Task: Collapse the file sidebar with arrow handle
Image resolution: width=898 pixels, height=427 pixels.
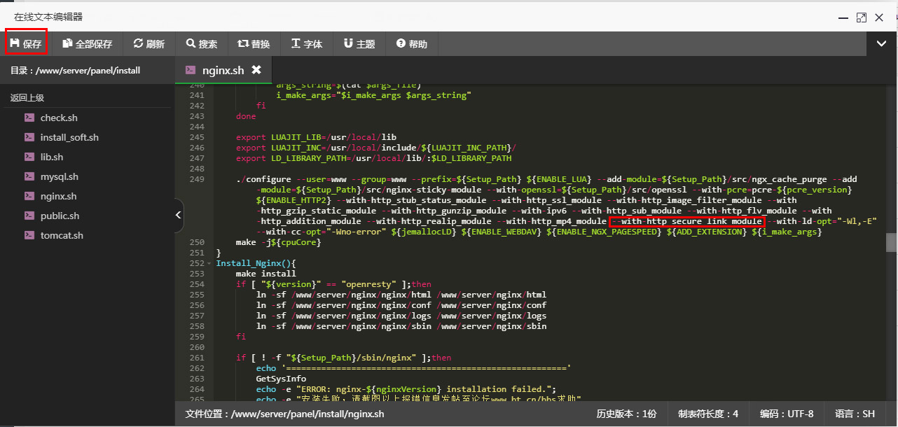Action: (179, 215)
